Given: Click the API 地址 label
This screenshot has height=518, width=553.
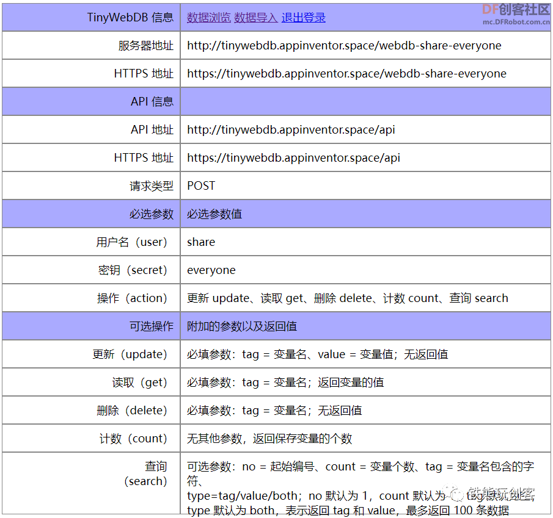Looking at the screenshot, I should [152, 129].
